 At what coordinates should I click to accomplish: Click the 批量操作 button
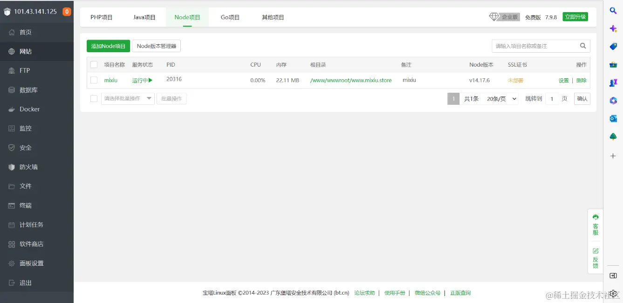coord(171,98)
